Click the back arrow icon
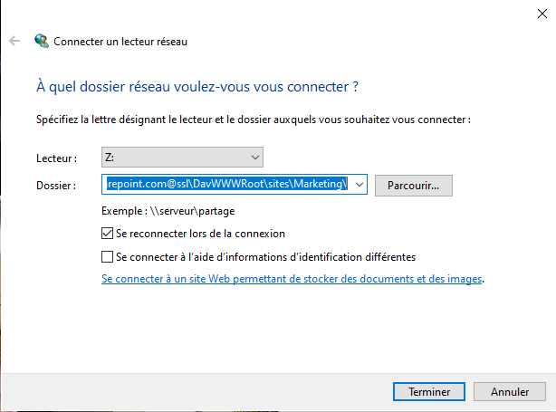Viewport: 556px width, 412px height. point(14,41)
